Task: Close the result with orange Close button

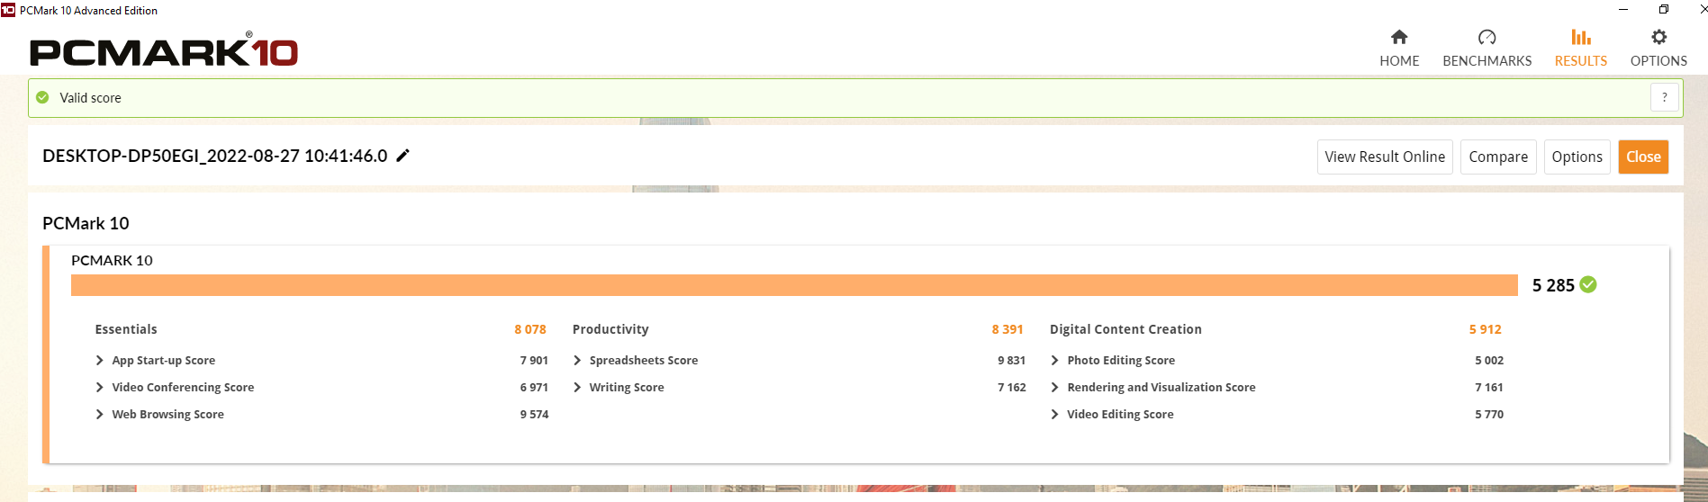Action: pos(1643,157)
